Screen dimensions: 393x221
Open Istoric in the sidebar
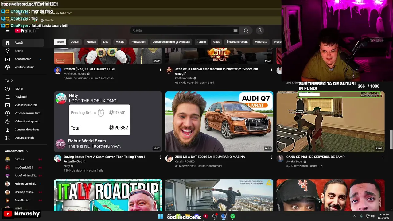(23, 89)
